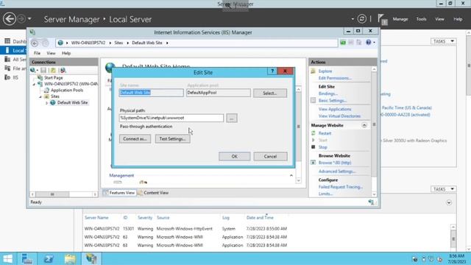Viewport: 471px width, 265px height.
Task: Click the Restart icon under Manage Website
Action: pos(314,133)
